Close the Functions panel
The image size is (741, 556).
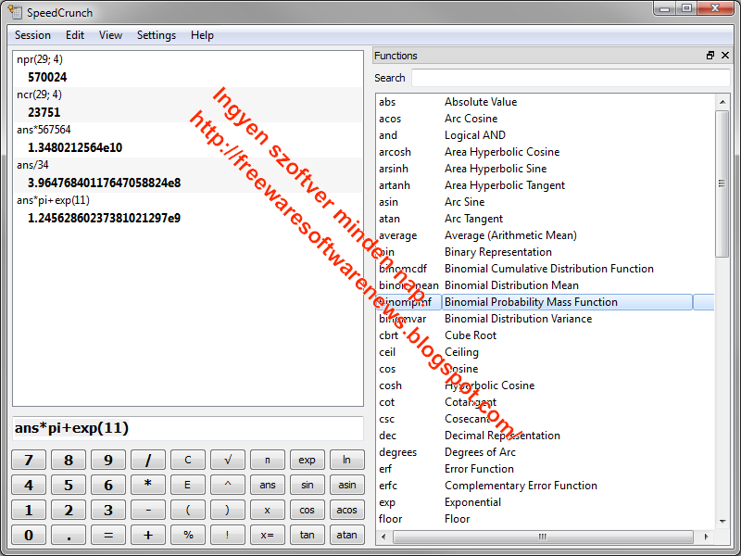tap(725, 56)
